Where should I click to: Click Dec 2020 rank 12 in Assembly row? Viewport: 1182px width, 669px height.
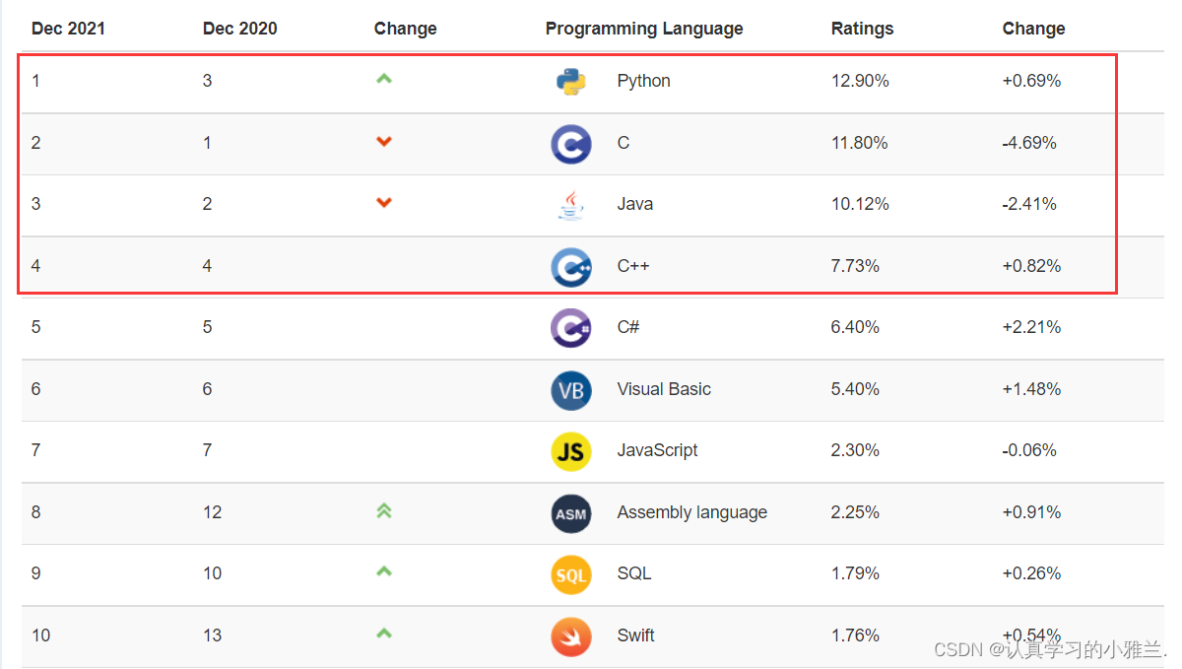coord(212,512)
